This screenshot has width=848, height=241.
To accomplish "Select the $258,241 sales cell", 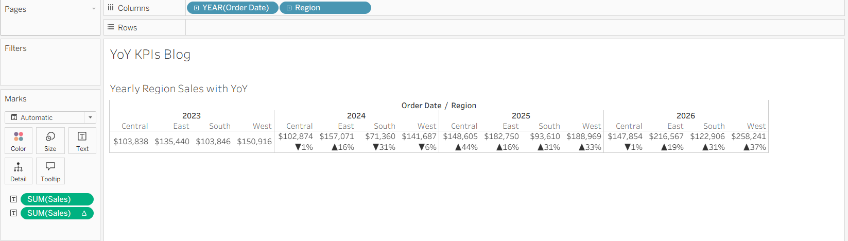I will click(x=749, y=136).
